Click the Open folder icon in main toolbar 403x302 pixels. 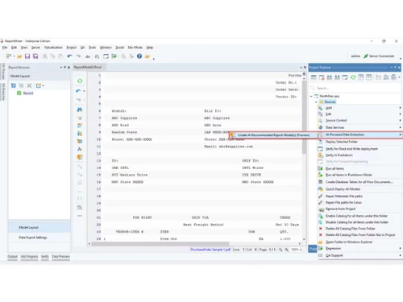point(19,56)
